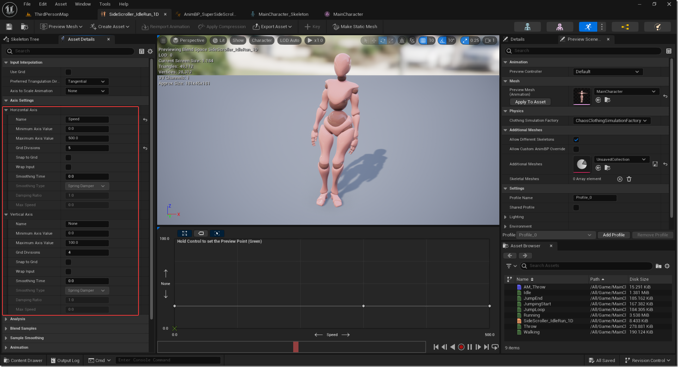The height and width of the screenshot is (367, 678).
Task: Uncheck Allow Different Skeletons
Action: (576, 140)
